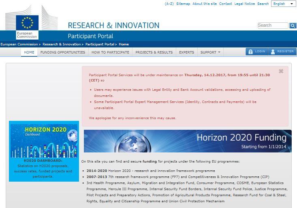Dismiss the maintenance notice with X icon

coord(281,71)
